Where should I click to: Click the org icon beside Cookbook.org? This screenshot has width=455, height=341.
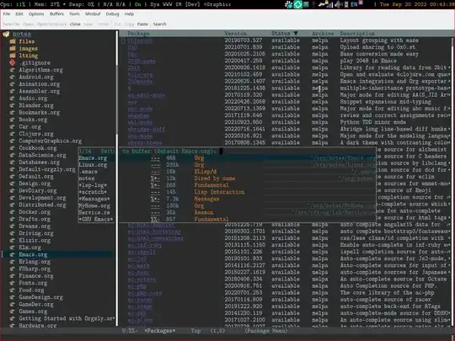click(x=13, y=148)
